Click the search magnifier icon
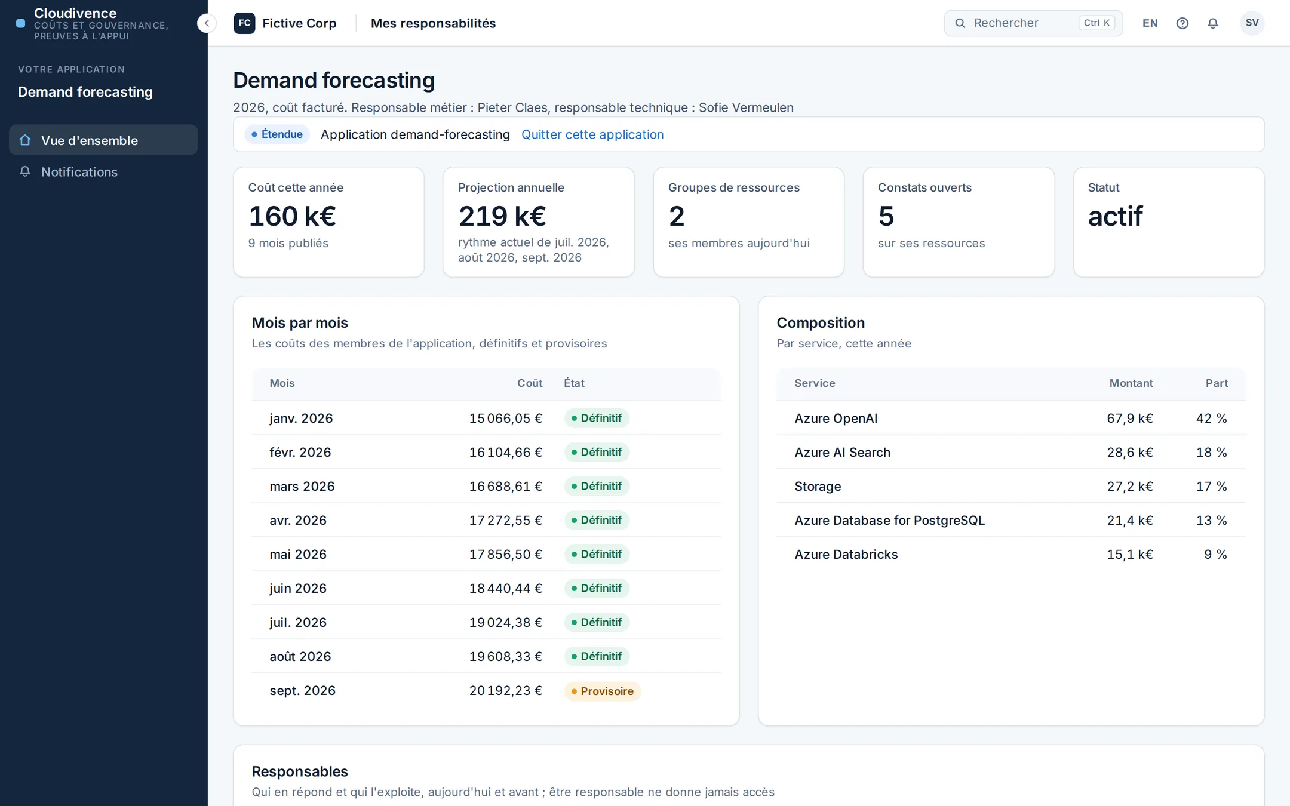Image resolution: width=1290 pixels, height=806 pixels. pos(960,23)
